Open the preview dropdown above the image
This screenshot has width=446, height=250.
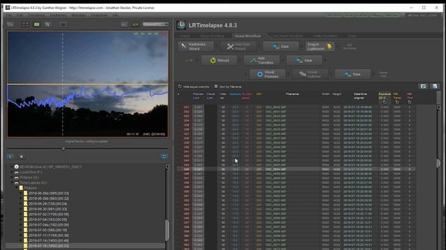(x=155, y=24)
